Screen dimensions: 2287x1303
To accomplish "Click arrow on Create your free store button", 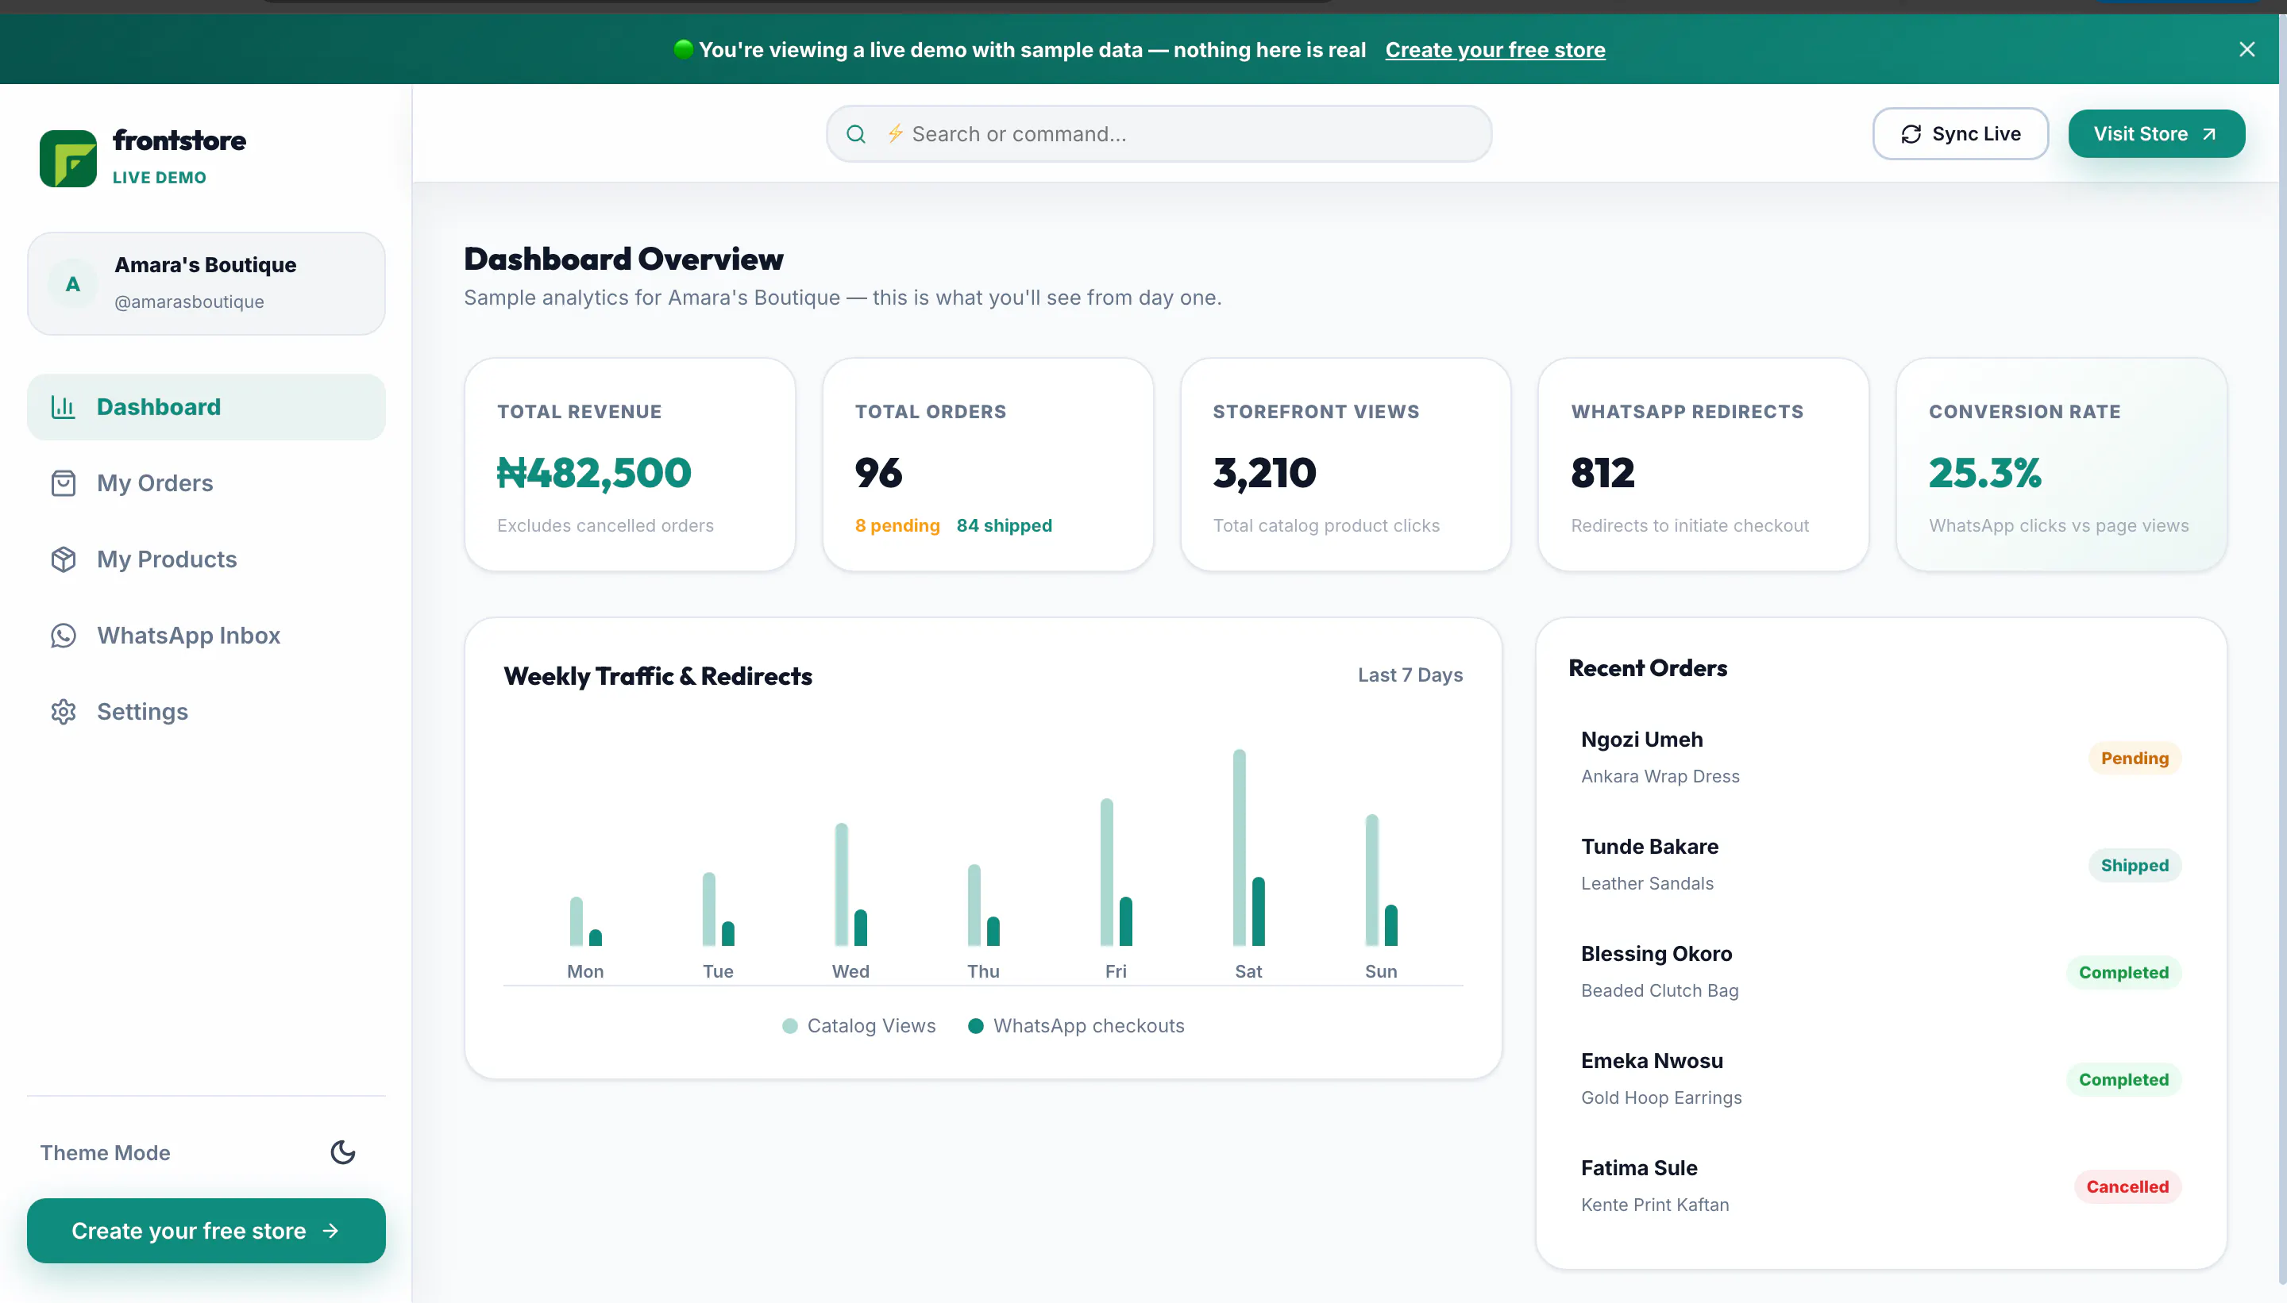I will tap(330, 1231).
